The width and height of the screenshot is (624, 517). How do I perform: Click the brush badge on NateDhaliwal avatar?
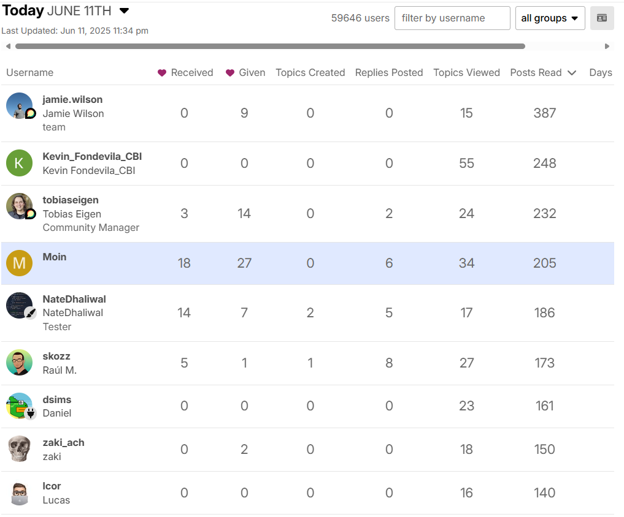click(31, 313)
